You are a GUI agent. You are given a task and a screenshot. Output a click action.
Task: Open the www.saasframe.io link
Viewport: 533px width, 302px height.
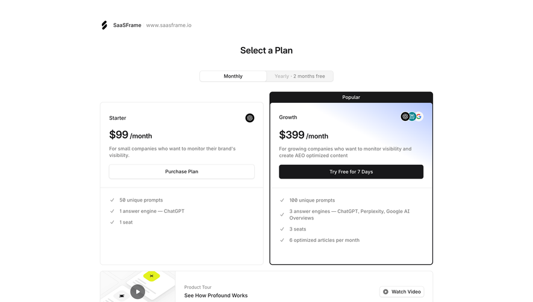tap(169, 25)
